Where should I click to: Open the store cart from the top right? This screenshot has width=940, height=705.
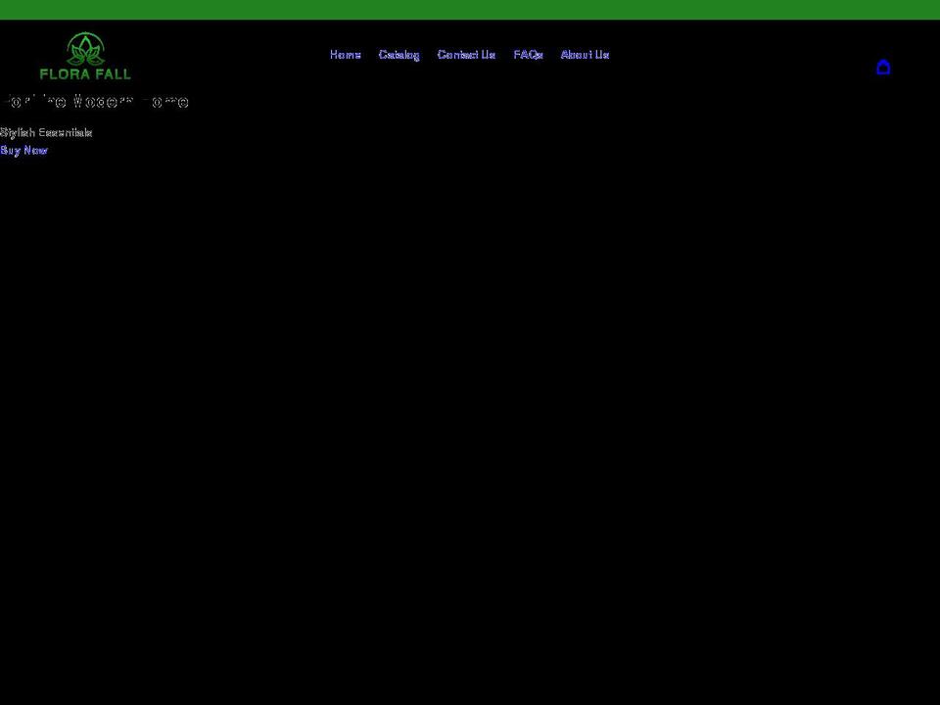point(884,68)
